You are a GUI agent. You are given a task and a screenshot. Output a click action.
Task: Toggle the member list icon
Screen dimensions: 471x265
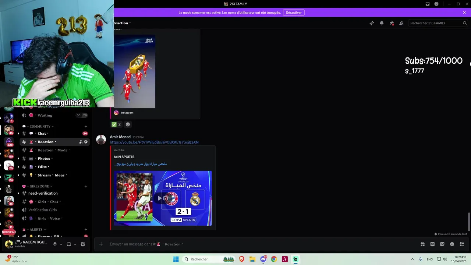click(x=401, y=23)
